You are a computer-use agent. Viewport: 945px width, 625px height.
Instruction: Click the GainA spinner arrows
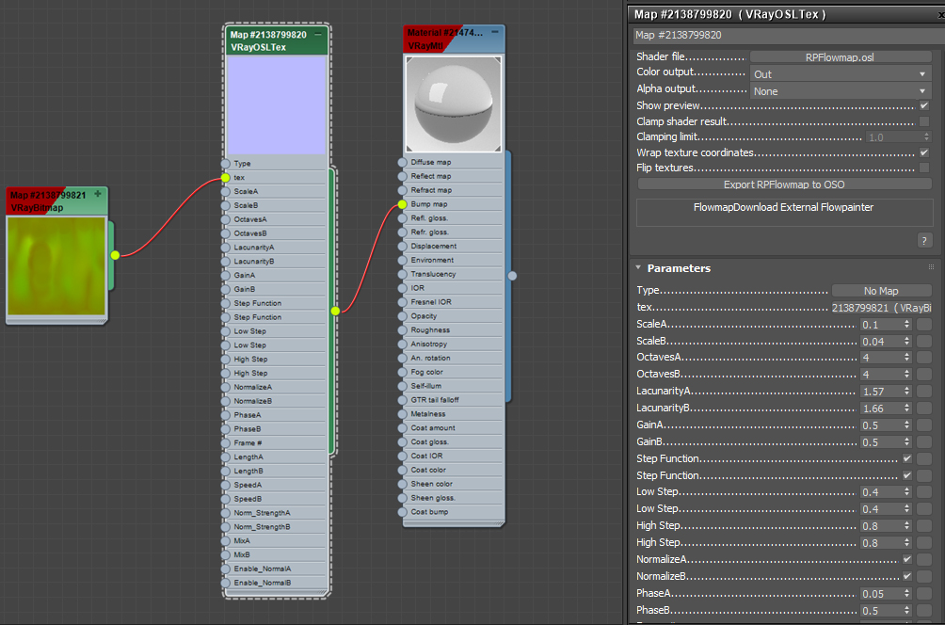[906, 425]
